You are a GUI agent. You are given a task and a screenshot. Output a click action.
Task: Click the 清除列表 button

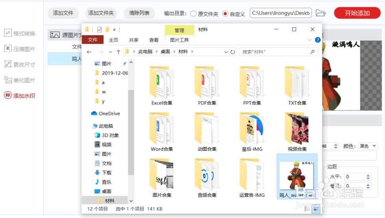click(x=139, y=13)
